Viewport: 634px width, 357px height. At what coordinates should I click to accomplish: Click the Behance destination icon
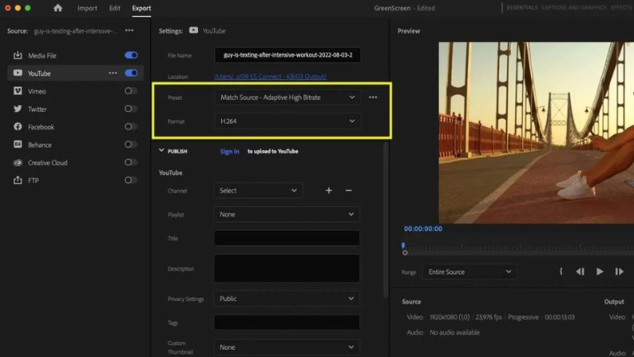tap(17, 145)
